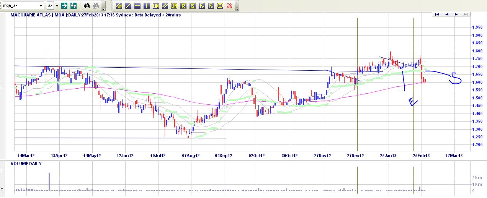Click the second LIN tool icon
The width and height of the screenshot is (487, 198).
(174, 6)
